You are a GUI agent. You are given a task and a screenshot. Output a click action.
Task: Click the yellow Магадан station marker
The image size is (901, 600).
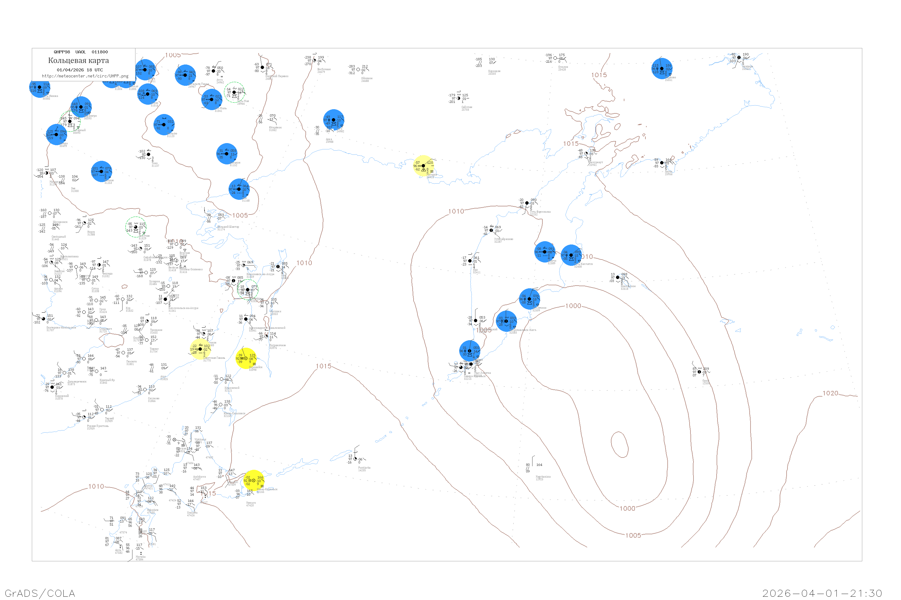pos(423,166)
